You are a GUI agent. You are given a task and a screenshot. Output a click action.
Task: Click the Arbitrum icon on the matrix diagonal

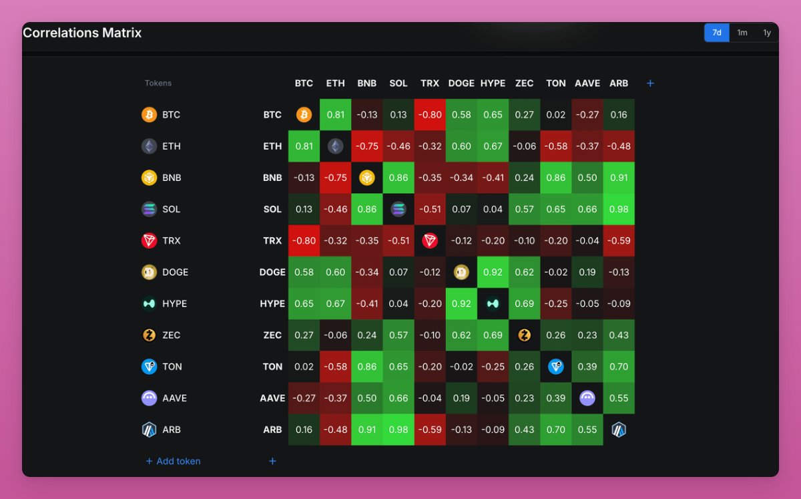point(619,430)
